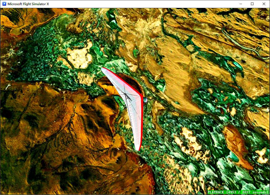Click the green PLAYBACK status indicator

238,192
